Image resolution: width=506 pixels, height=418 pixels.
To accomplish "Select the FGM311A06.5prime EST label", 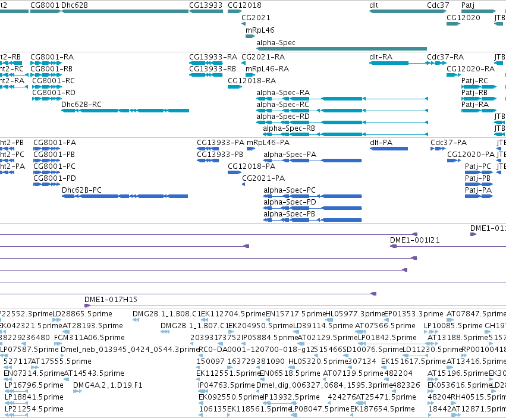I will pos(89,338).
